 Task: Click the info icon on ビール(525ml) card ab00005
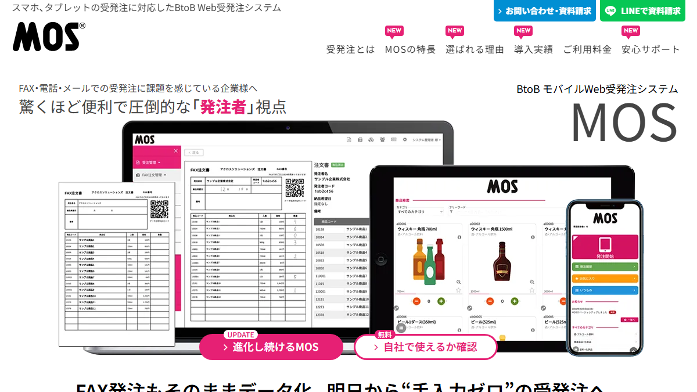533,330
